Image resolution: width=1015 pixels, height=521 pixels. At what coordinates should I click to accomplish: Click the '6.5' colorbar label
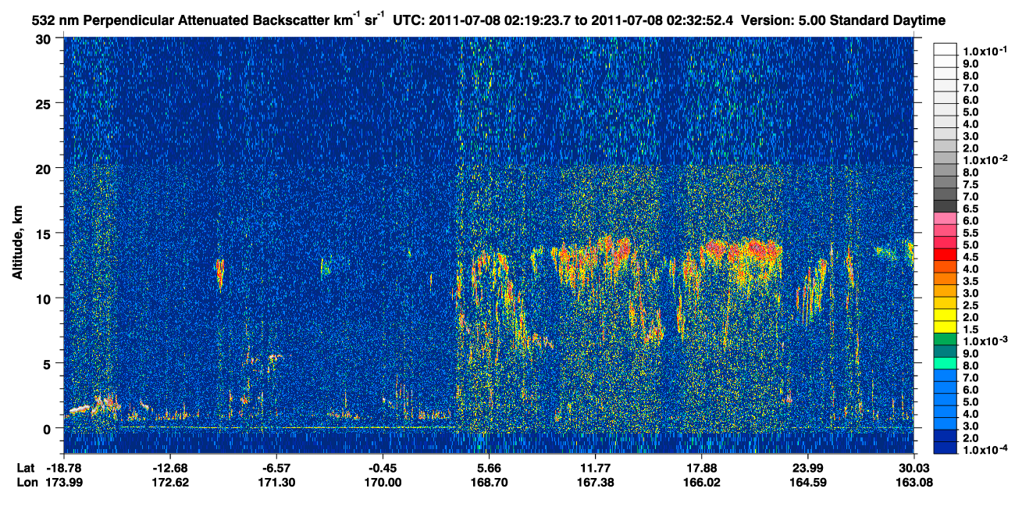970,209
